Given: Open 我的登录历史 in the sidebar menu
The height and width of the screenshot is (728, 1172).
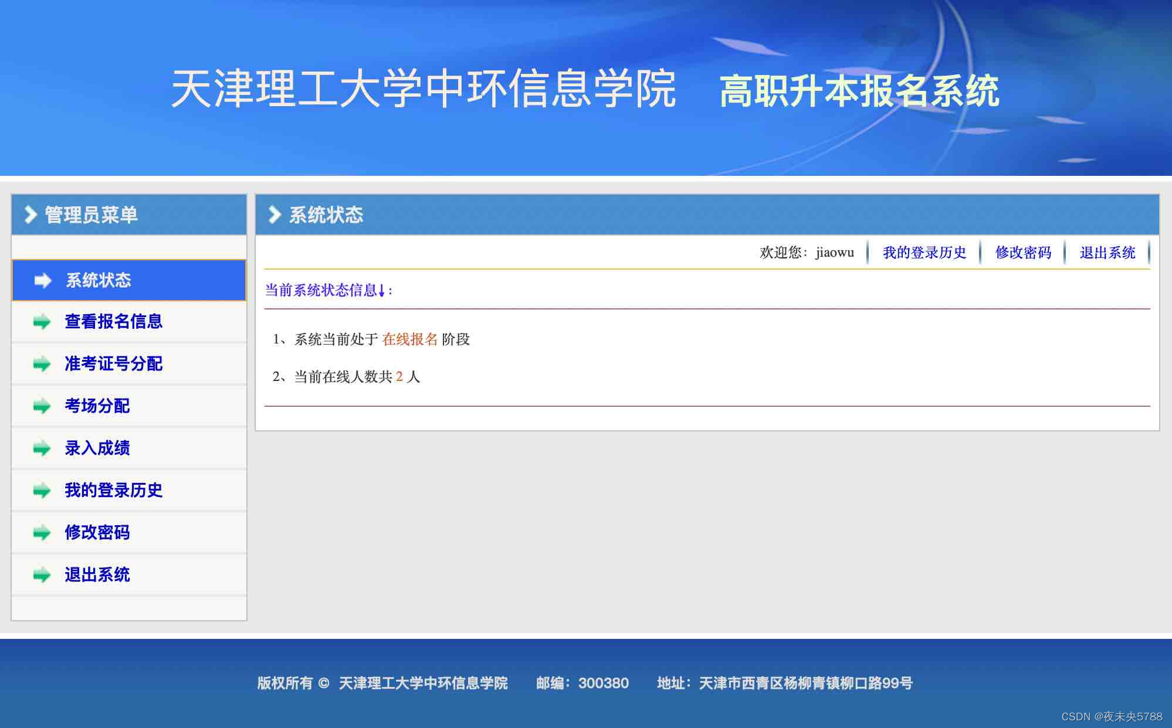Looking at the screenshot, I should [129, 491].
